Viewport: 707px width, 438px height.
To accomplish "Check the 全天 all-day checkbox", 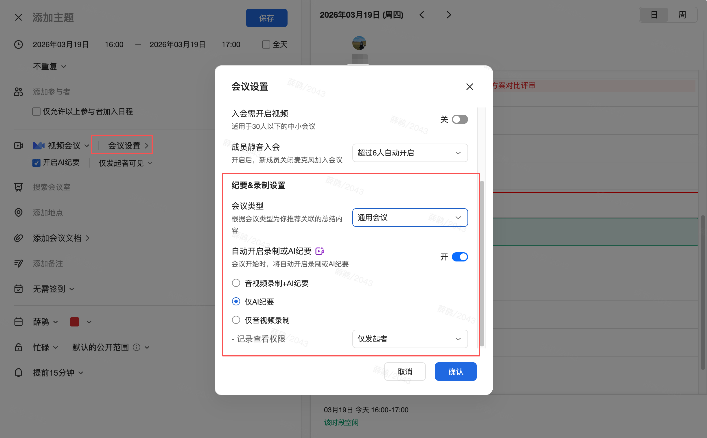I will pyautogui.click(x=266, y=44).
